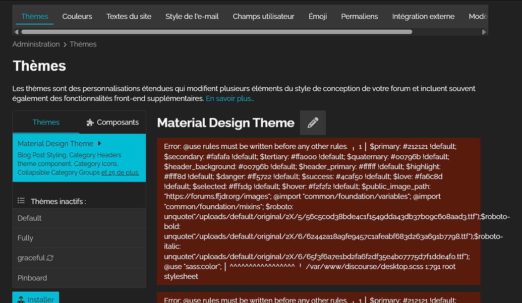
Task: Select the Pinboard inactive theme
Action: click(x=32, y=278)
